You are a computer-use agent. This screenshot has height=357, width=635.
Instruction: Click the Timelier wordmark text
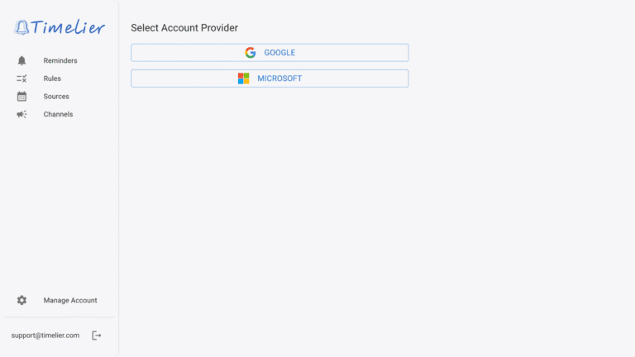[69, 27]
